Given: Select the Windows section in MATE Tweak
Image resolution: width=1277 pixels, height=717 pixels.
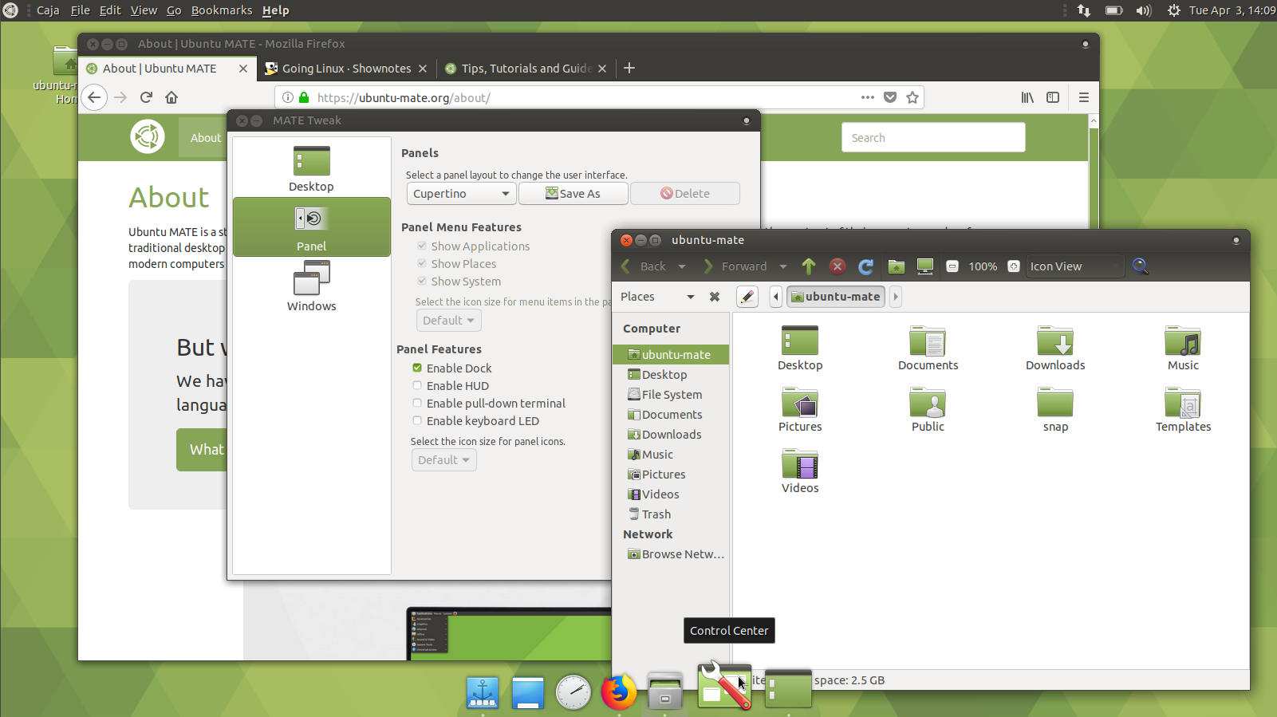Looking at the screenshot, I should (311, 286).
